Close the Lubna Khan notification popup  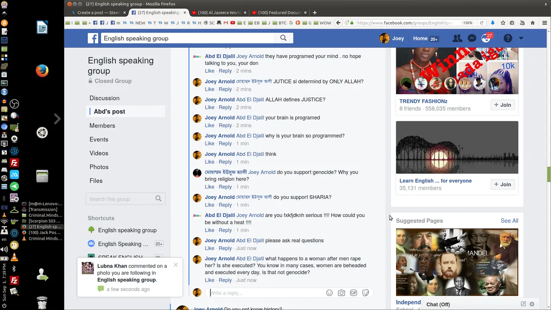(x=176, y=265)
